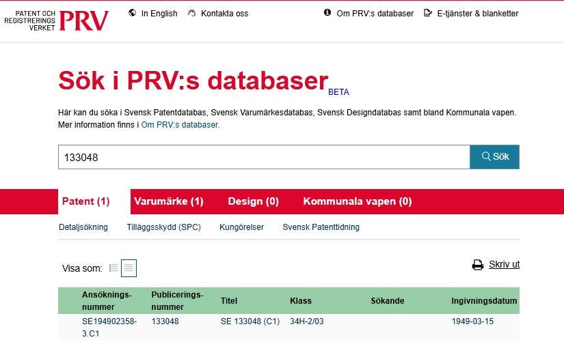Go to Detaljsökning
The height and width of the screenshot is (359, 564).
(x=83, y=227)
